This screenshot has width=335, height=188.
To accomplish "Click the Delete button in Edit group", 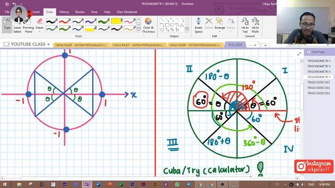I will pos(209,23).
